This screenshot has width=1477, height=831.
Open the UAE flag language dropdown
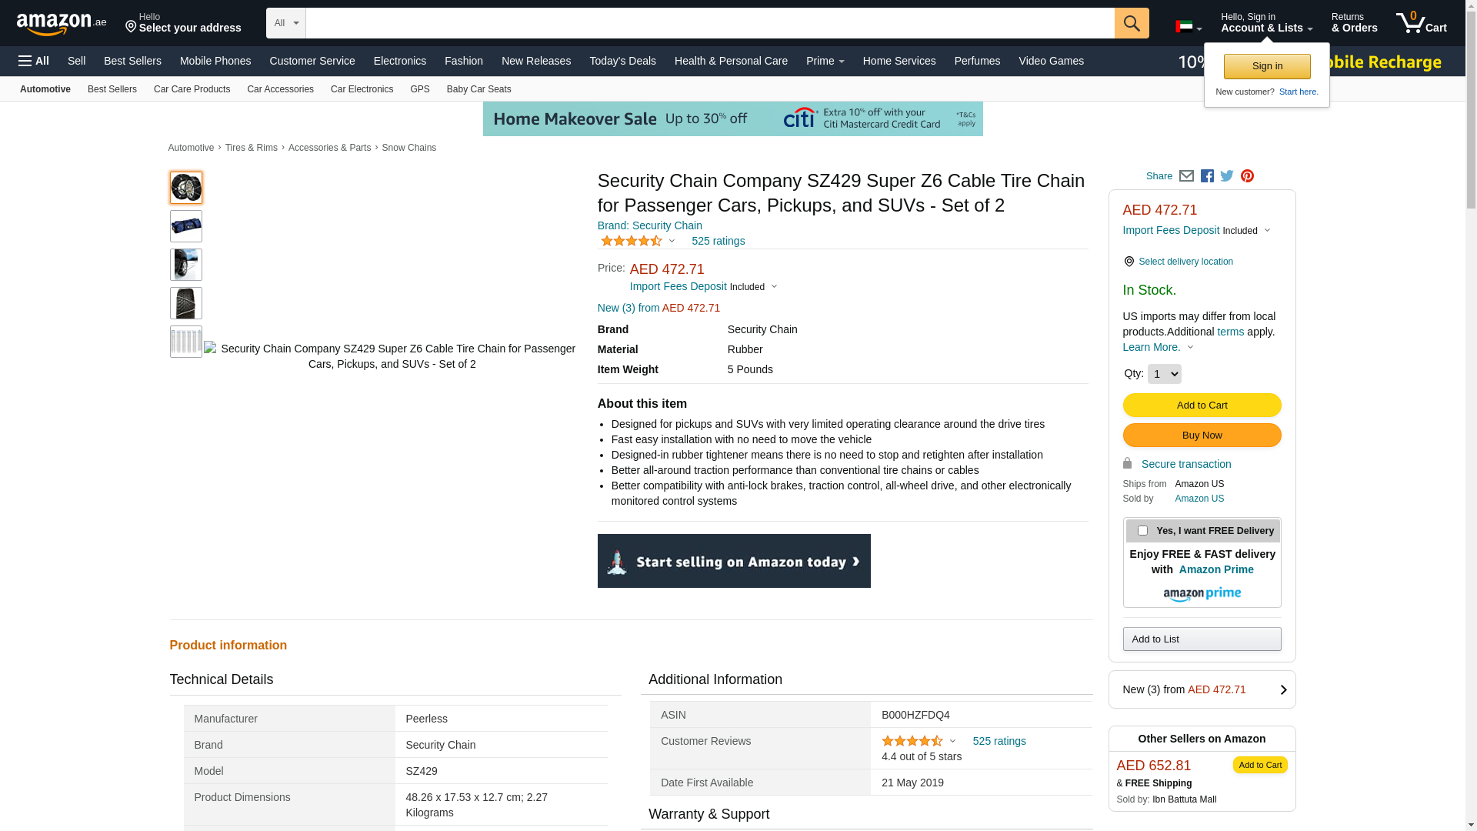[1188, 27]
